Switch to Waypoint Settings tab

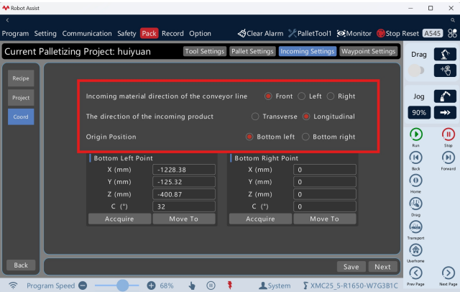(369, 51)
